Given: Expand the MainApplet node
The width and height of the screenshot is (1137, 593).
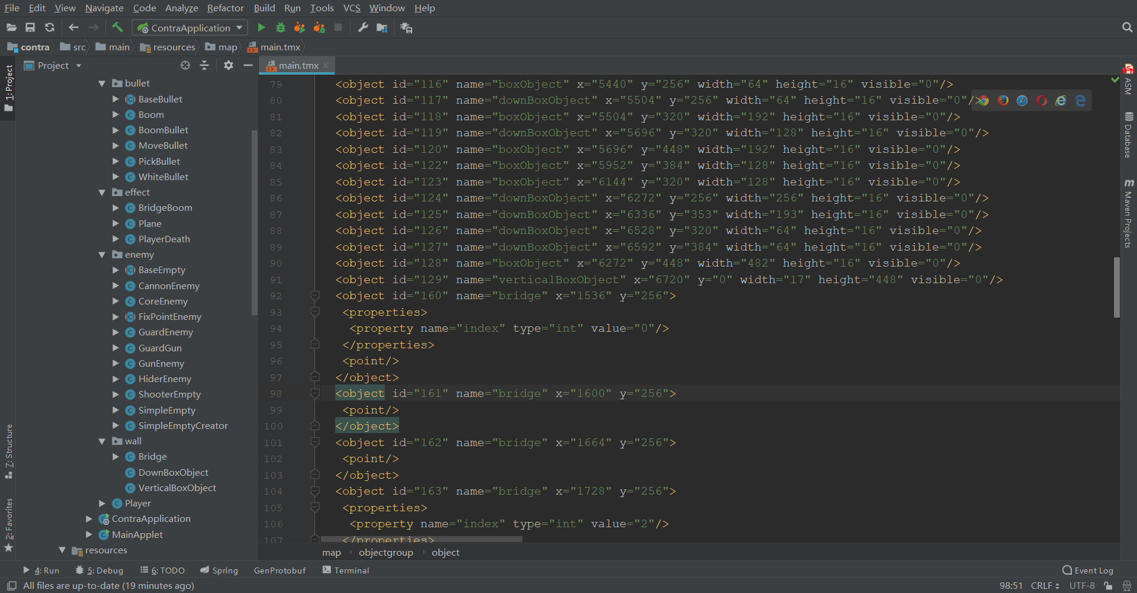Looking at the screenshot, I should point(89,534).
